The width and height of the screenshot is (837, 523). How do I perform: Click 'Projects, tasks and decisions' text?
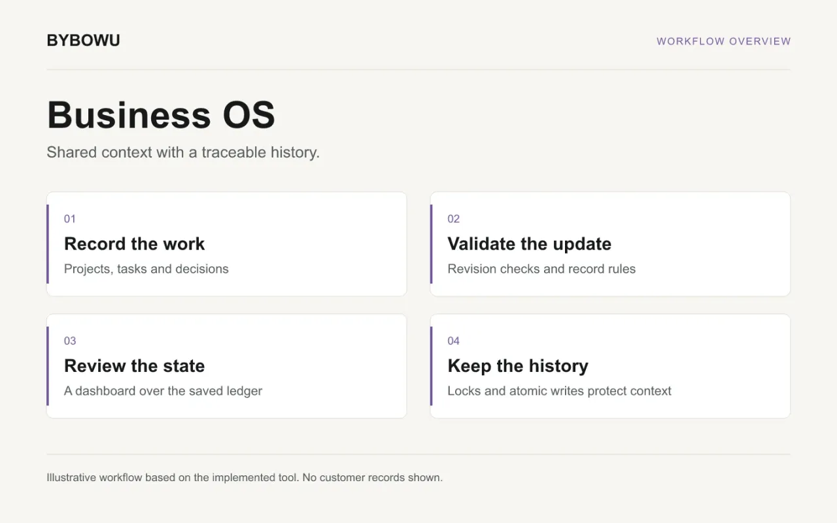146,269
